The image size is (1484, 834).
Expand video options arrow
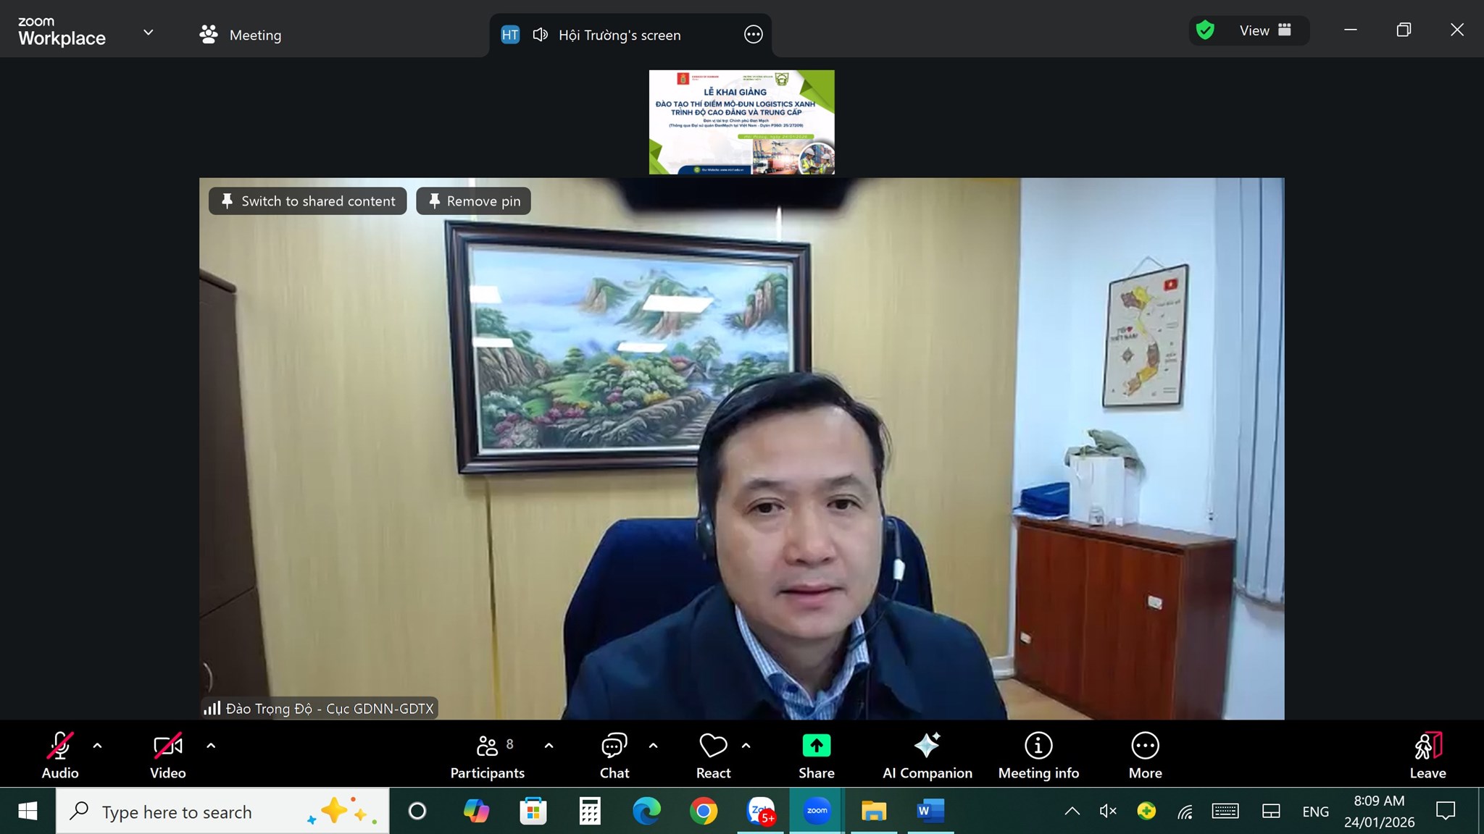coord(211,745)
